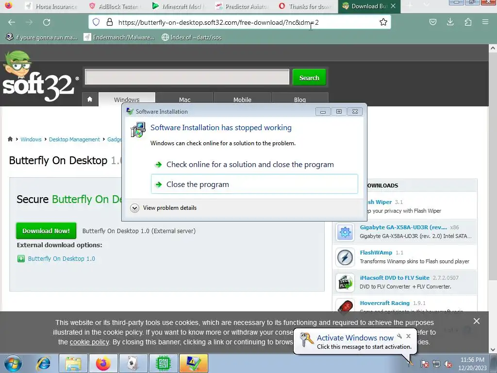This screenshot has height=373, width=497.
Task: Click the taskbar clock showing 11:56 PM
Action: point(472,364)
